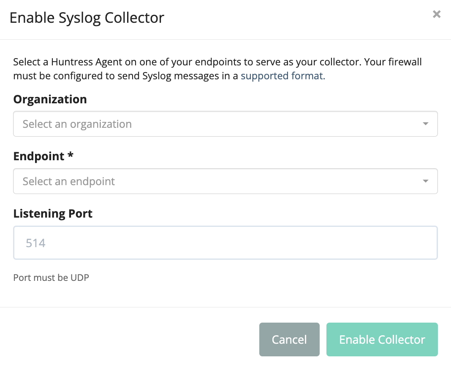
Task: Click the asterisk beside Endpoint
Action: point(71,155)
